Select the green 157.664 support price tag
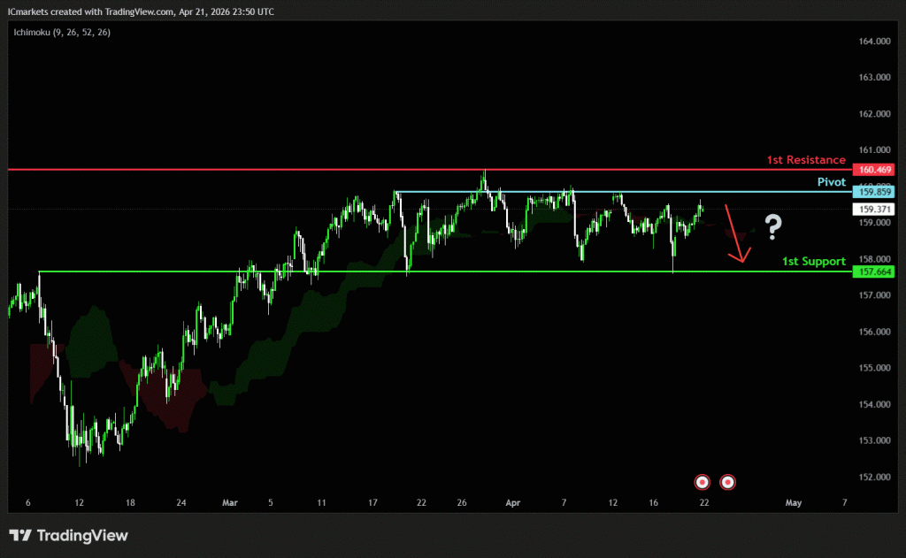906x558 pixels. [872, 271]
